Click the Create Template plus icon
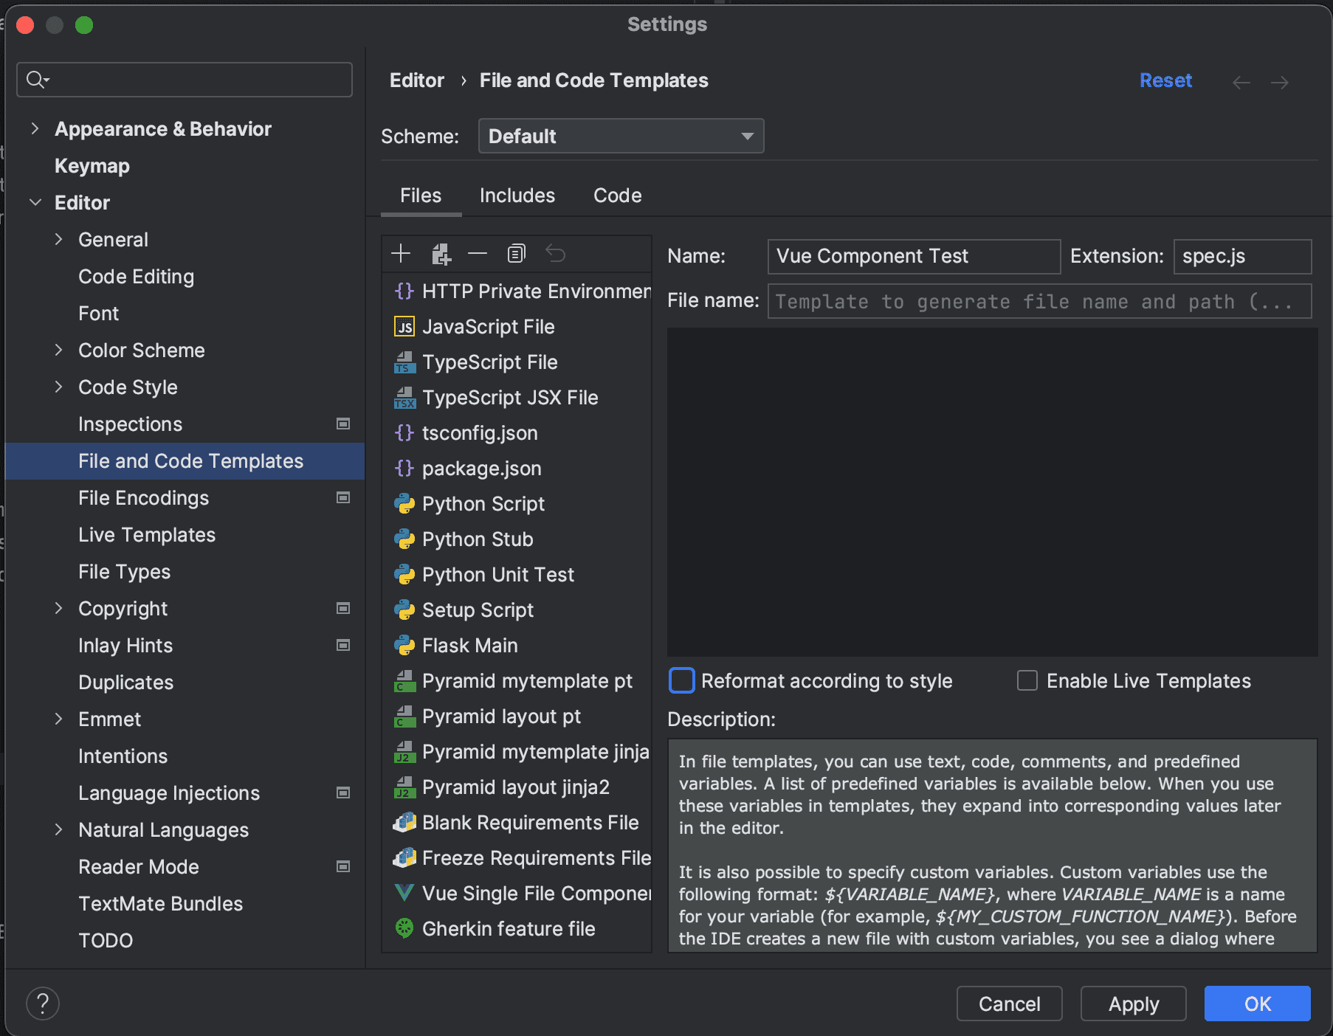This screenshot has width=1333, height=1036. pos(401,254)
